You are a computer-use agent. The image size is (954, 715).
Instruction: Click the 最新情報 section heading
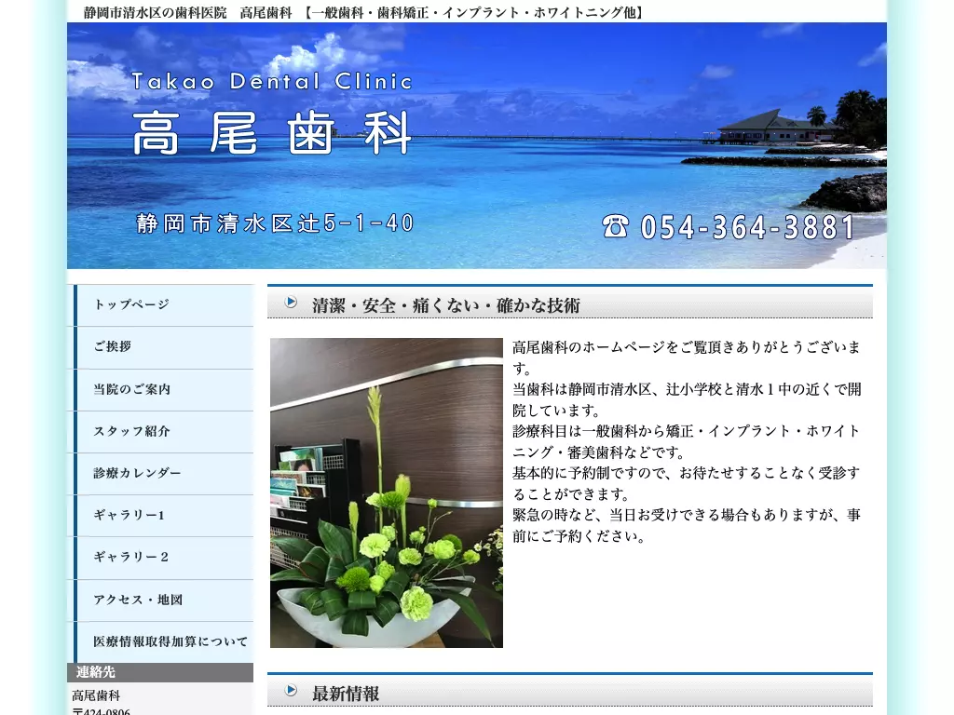pos(346,693)
